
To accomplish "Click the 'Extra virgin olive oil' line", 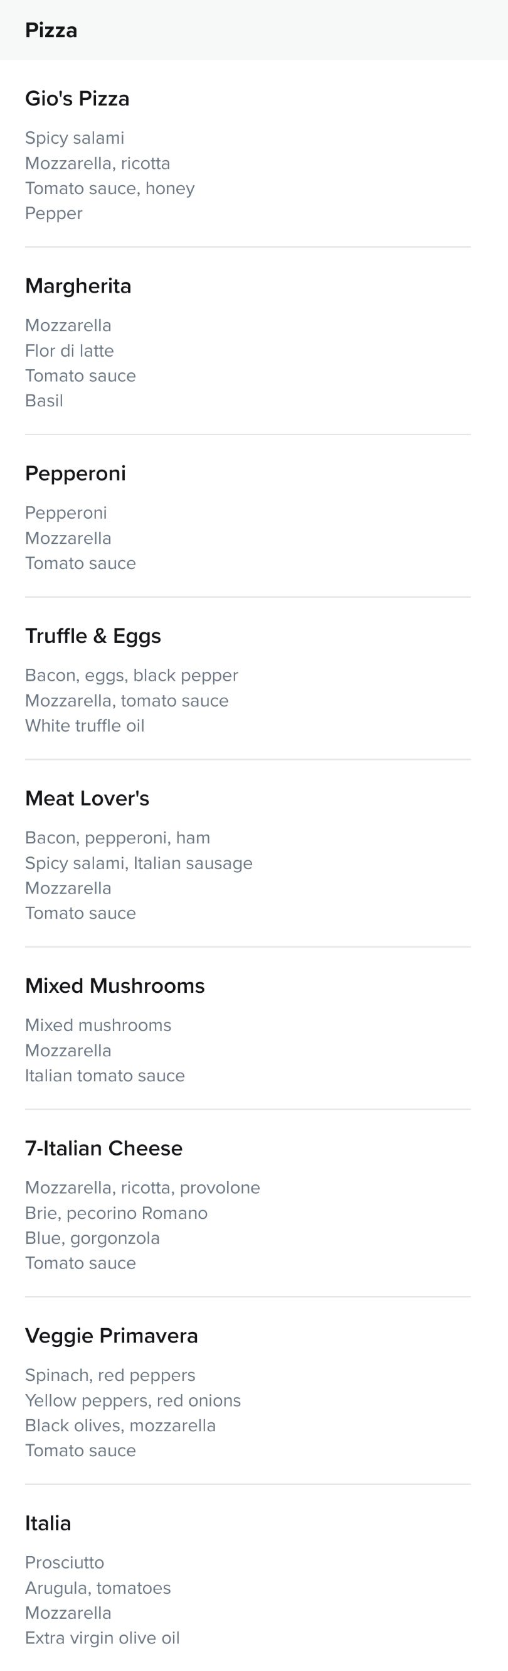I will pos(102,1638).
